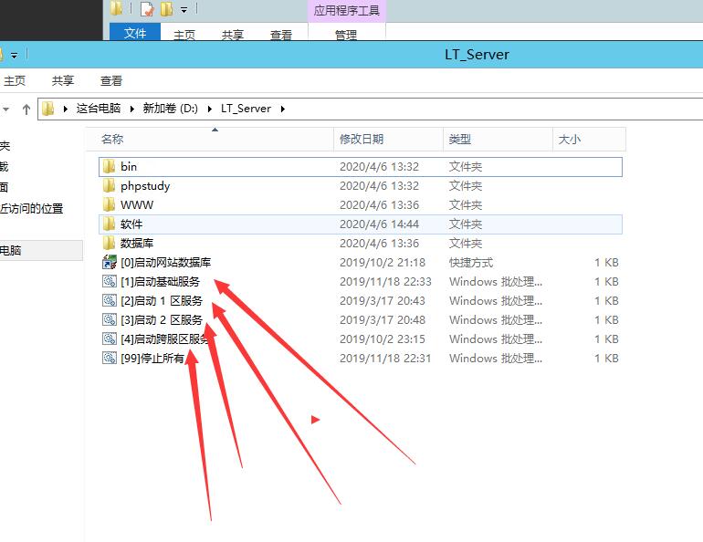Click file name [1]启动基础服务

tap(160, 282)
